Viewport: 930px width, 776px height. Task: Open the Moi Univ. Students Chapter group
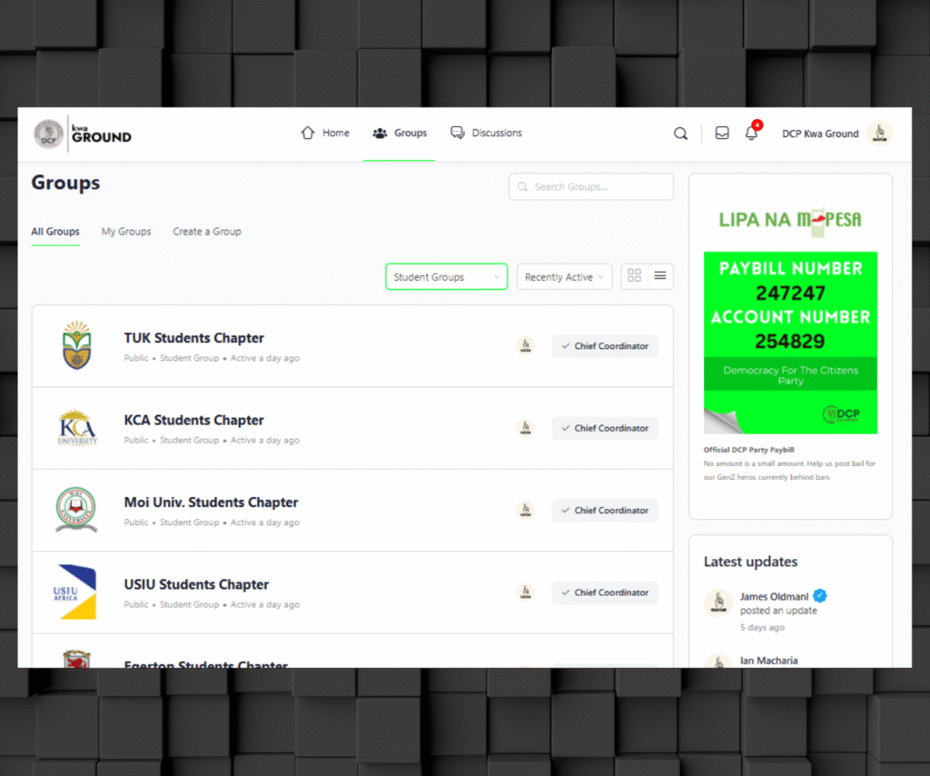pos(211,502)
